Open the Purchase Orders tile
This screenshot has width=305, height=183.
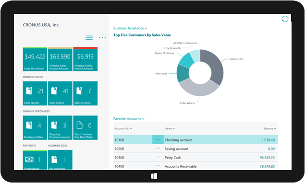click(35, 128)
